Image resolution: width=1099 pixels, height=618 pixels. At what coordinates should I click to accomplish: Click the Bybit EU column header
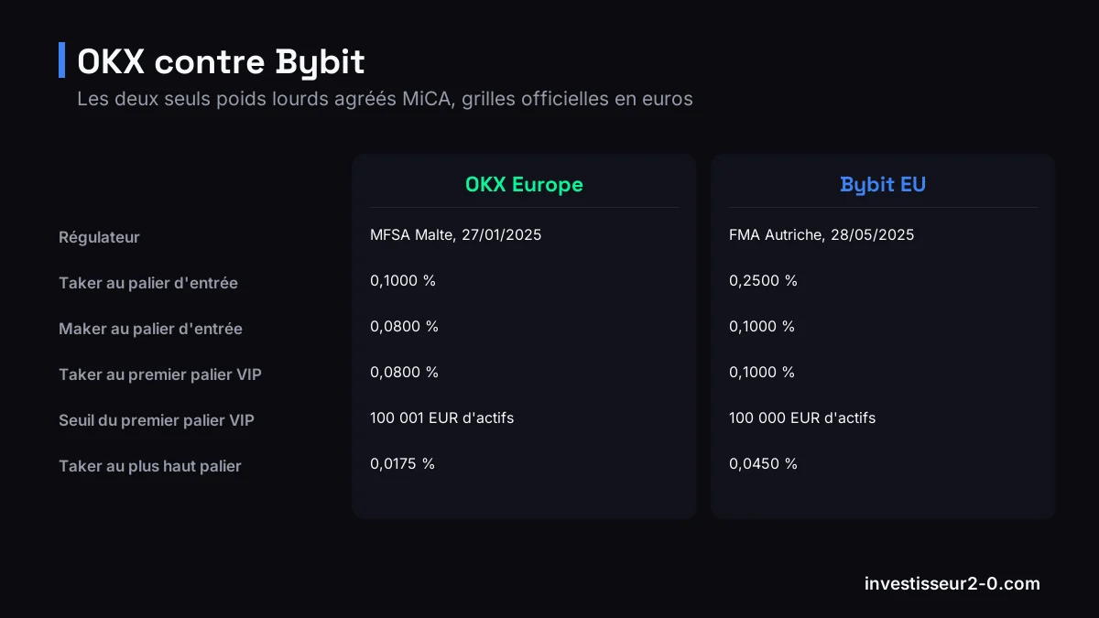883,184
